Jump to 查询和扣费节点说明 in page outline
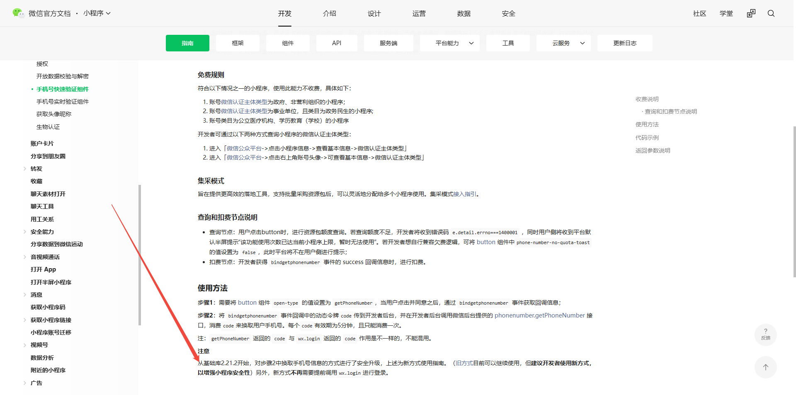The width and height of the screenshot is (796, 395). pos(671,111)
